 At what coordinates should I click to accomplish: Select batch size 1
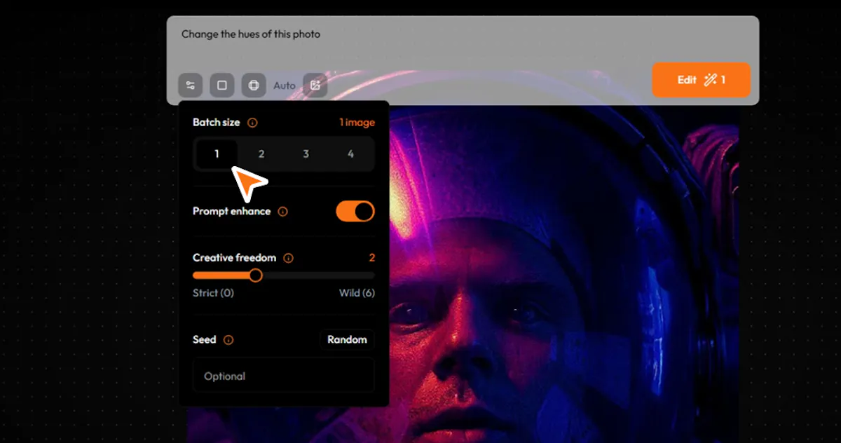point(217,154)
